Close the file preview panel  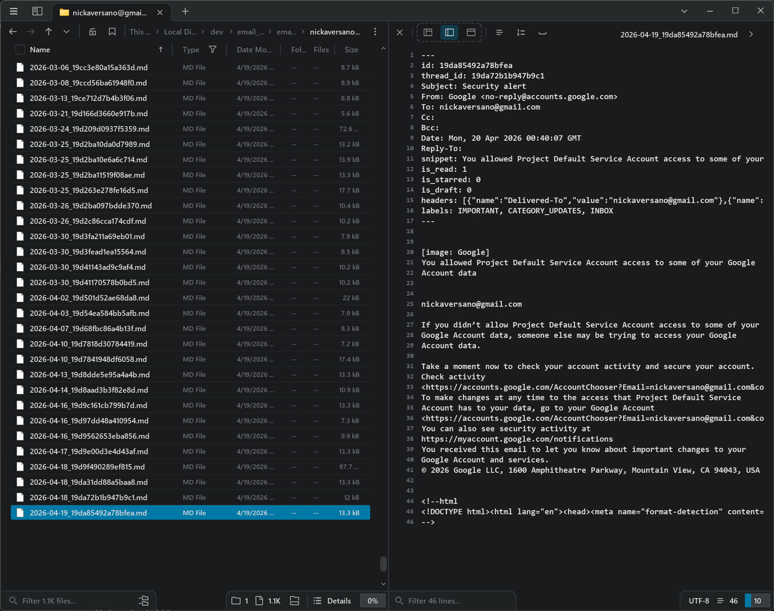click(x=400, y=32)
